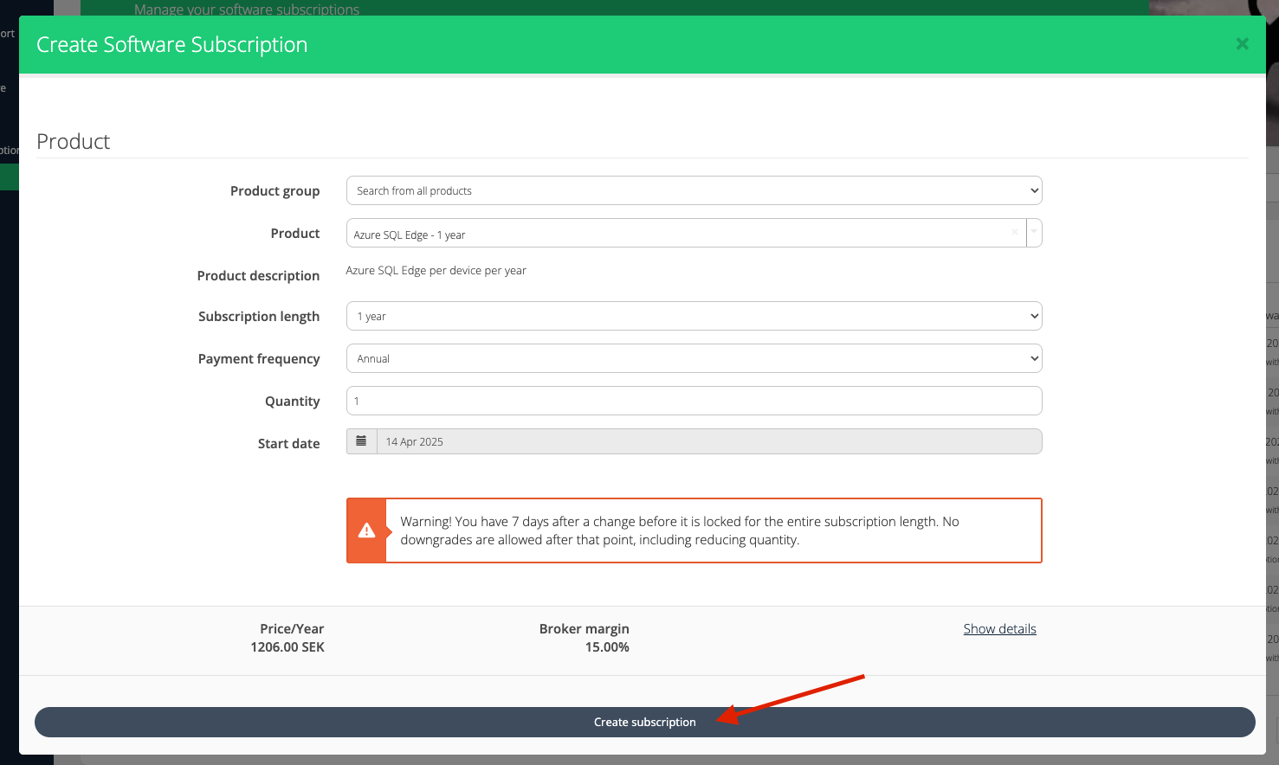Click the Show details link
The image size is (1279, 765).
click(x=999, y=629)
